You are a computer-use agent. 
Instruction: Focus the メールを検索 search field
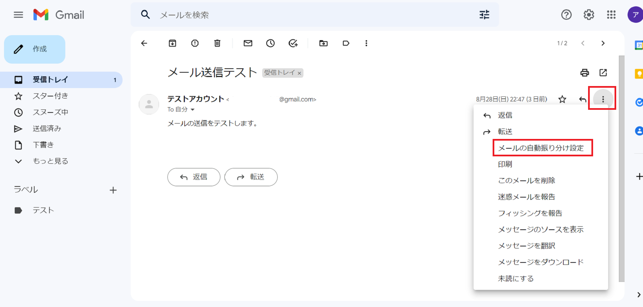click(301, 15)
